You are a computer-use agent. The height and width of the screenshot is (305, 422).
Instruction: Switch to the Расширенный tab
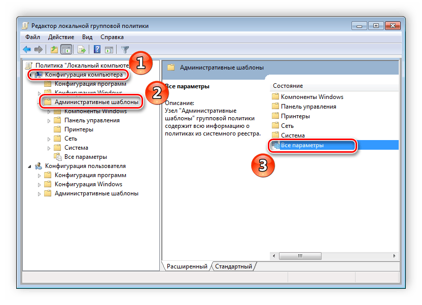pos(187,266)
